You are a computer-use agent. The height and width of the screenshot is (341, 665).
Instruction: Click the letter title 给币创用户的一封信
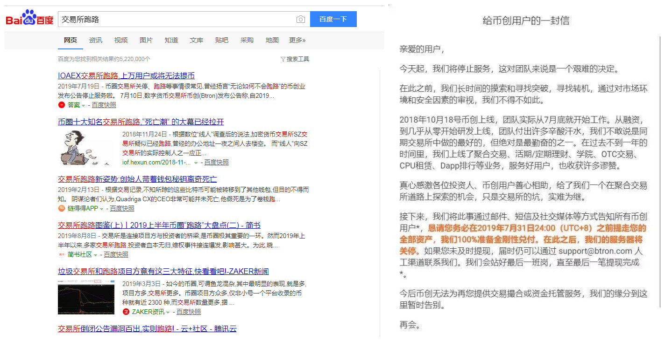pos(526,20)
